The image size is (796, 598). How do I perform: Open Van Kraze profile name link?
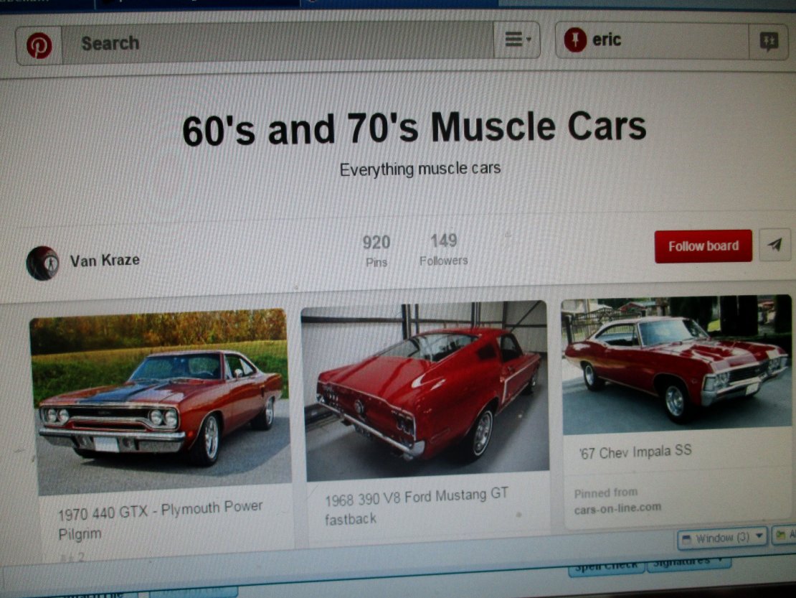105,260
